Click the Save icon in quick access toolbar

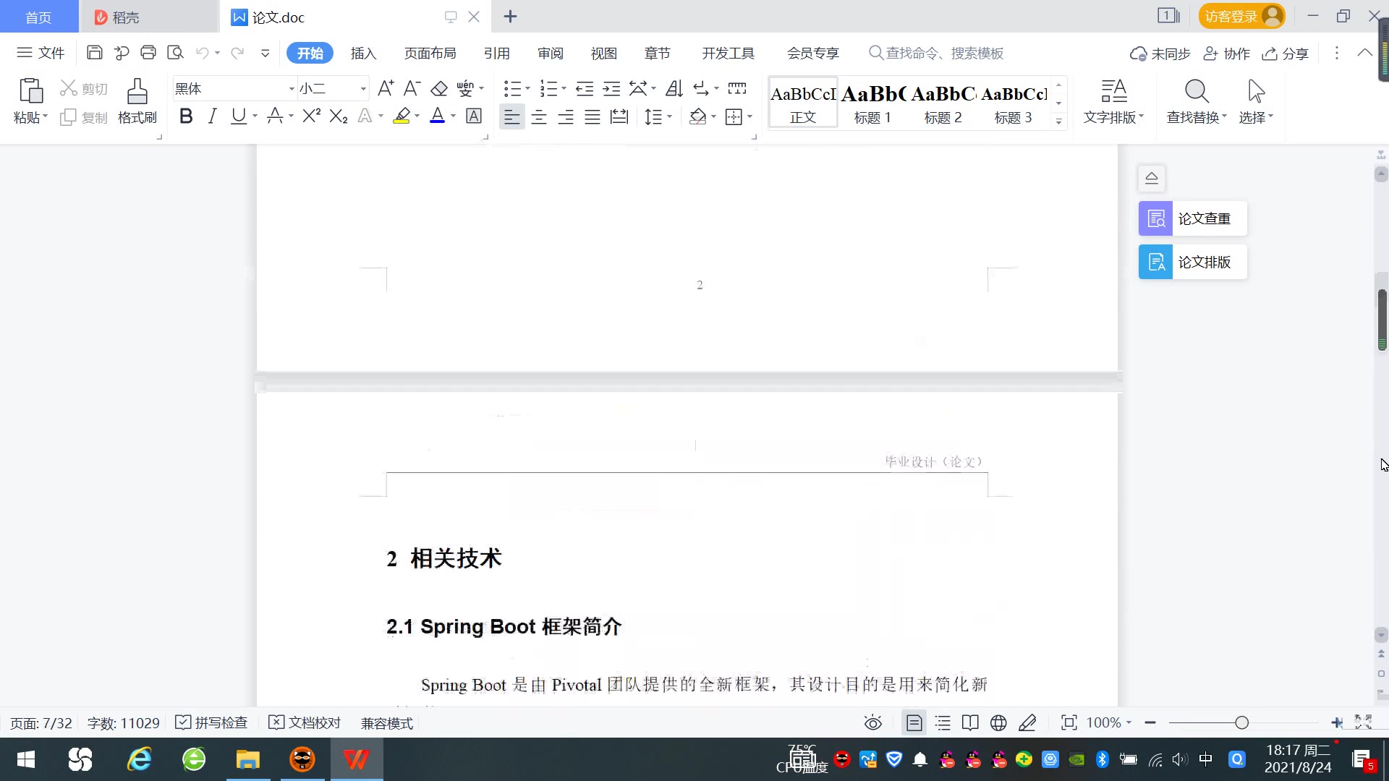click(94, 53)
